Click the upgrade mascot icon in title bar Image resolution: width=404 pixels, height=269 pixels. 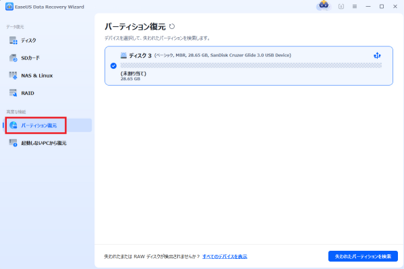click(324, 5)
